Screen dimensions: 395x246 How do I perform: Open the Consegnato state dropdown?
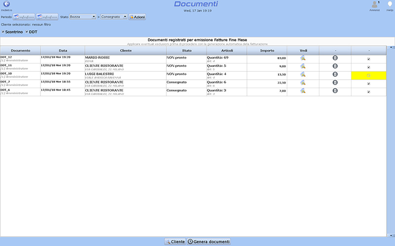pos(114,17)
